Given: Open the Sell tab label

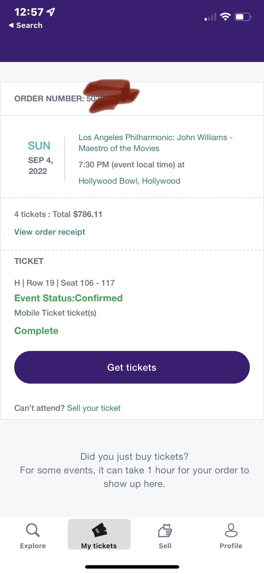Looking at the screenshot, I should click(165, 546).
